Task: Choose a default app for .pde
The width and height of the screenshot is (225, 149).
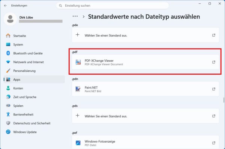Action: click(x=145, y=35)
